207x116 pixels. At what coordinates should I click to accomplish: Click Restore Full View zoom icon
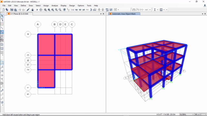pyautogui.click(x=49, y=10)
